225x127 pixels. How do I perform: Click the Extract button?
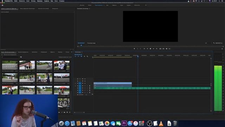(163, 49)
